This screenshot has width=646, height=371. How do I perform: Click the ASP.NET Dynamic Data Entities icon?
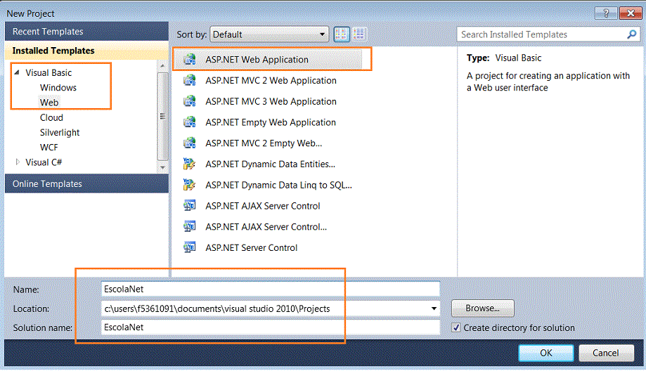(x=190, y=164)
